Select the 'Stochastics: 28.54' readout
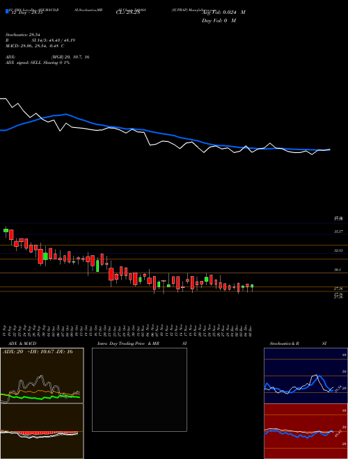Screen dimensions: 348x459 (x=22, y=35)
